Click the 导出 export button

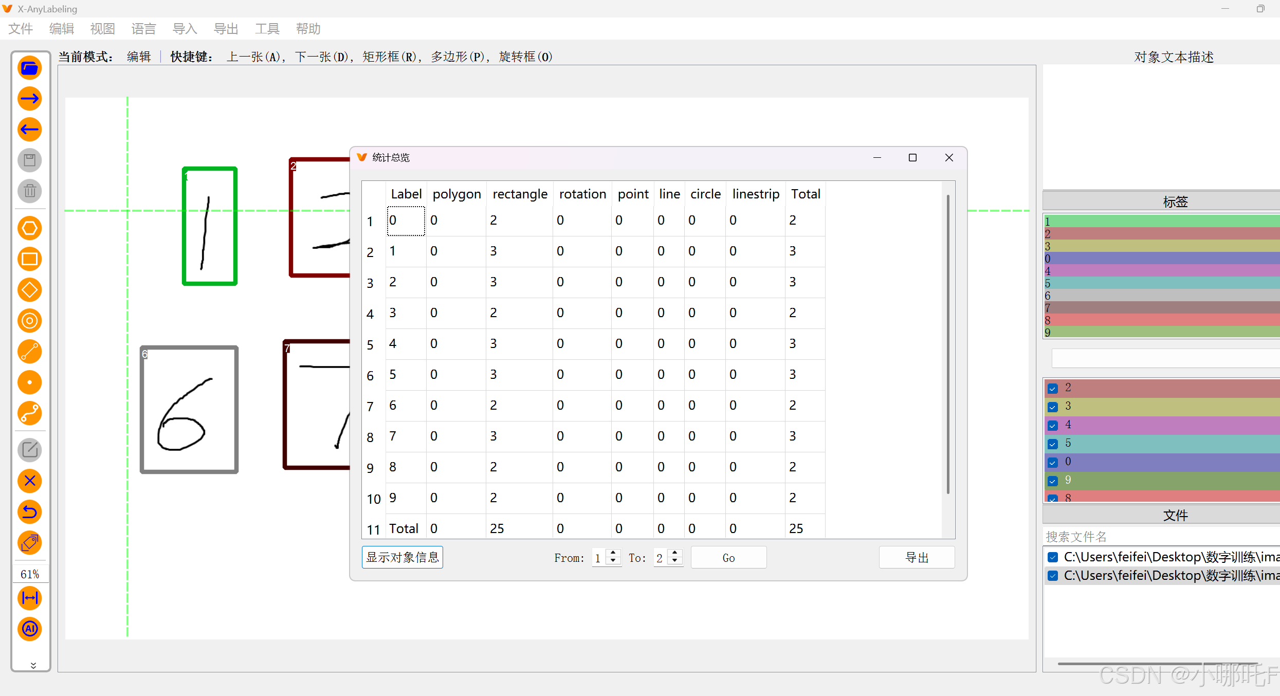click(917, 557)
